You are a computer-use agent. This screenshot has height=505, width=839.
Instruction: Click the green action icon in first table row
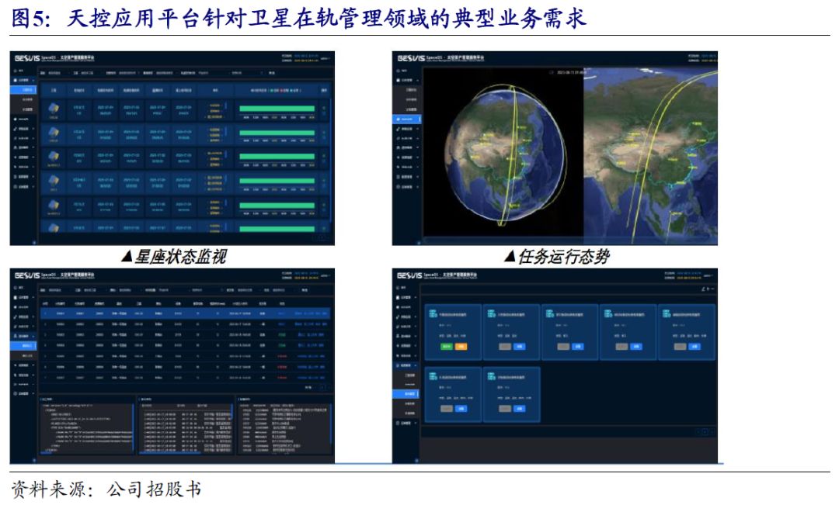click(x=324, y=109)
